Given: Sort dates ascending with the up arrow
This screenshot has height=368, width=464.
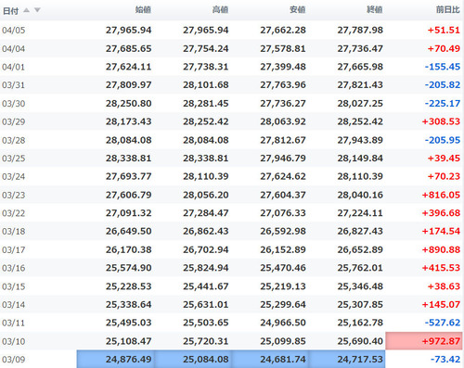Looking at the screenshot, I should pos(27,10).
